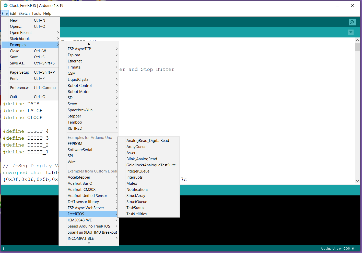
Task: Load TaskUtilities example sketch
Action: point(149,214)
